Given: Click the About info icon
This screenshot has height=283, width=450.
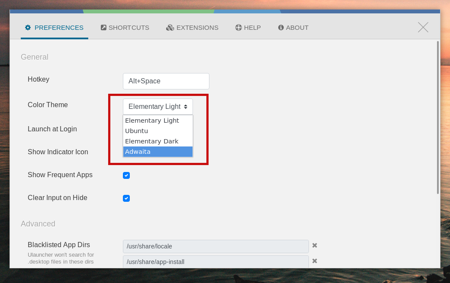Looking at the screenshot, I should [x=281, y=28].
